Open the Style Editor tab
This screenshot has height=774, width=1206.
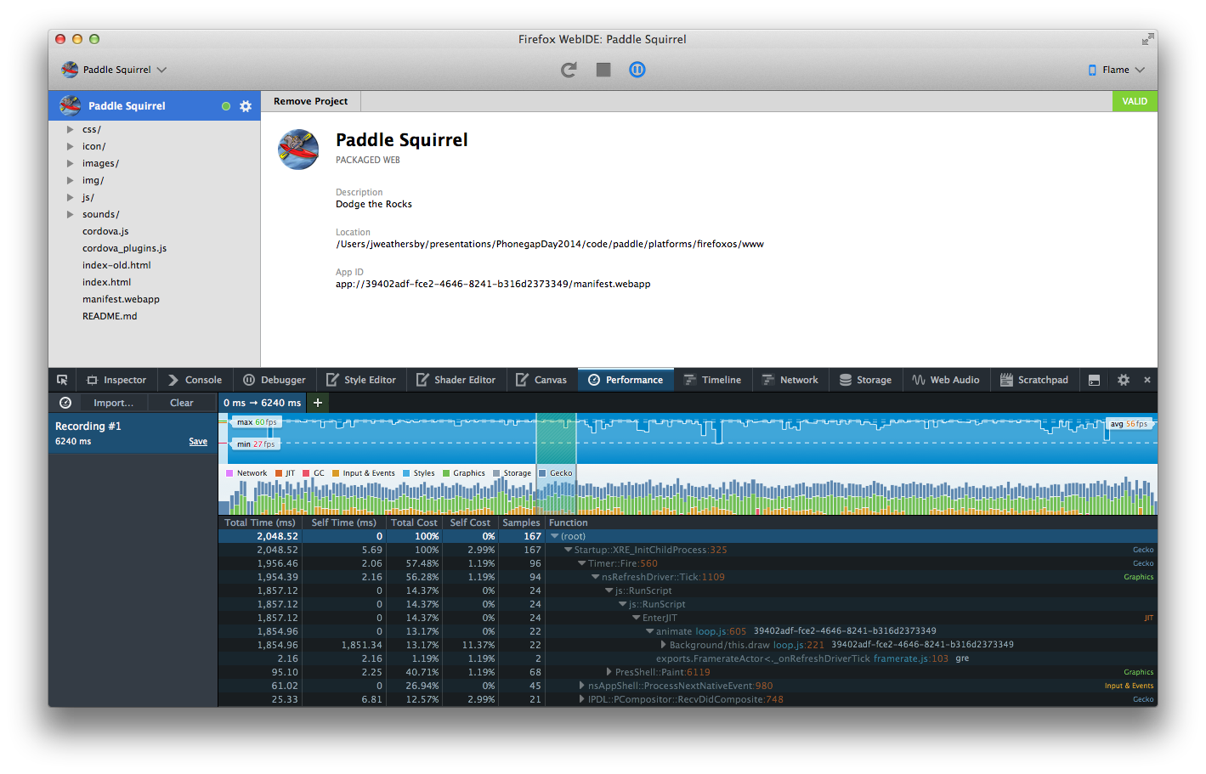(361, 380)
